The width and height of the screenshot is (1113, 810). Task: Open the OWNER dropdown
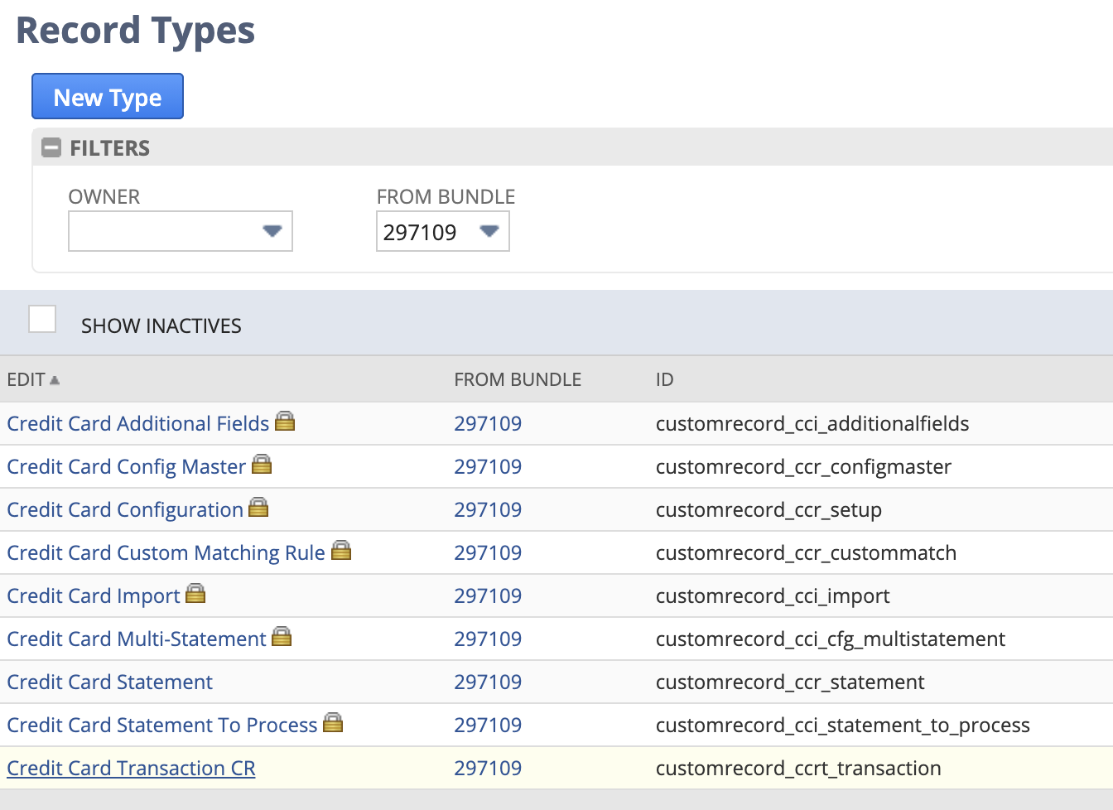[181, 231]
